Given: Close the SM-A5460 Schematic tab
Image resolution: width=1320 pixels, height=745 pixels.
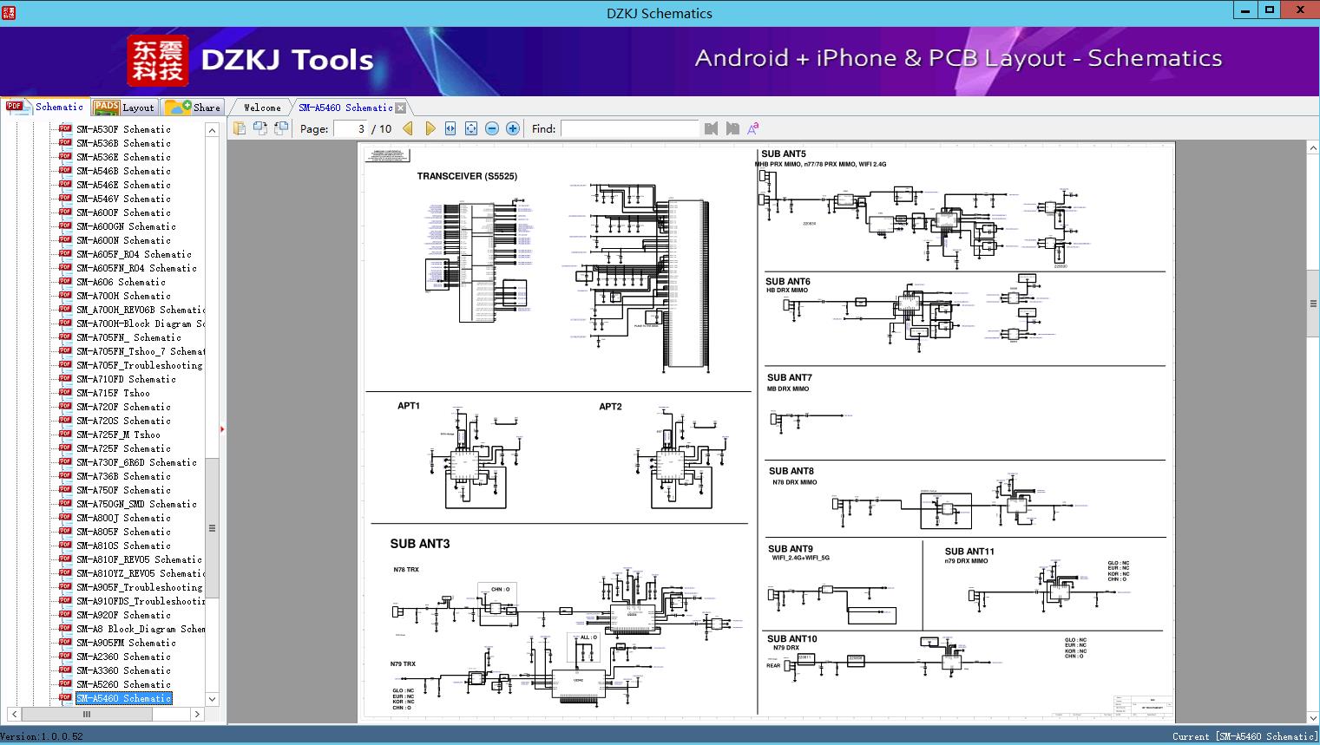Looking at the screenshot, I should click(401, 108).
